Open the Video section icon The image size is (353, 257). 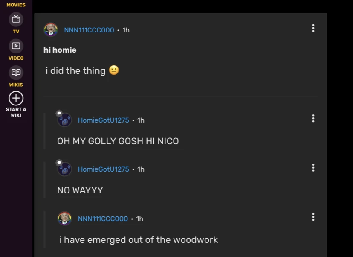pos(16,46)
